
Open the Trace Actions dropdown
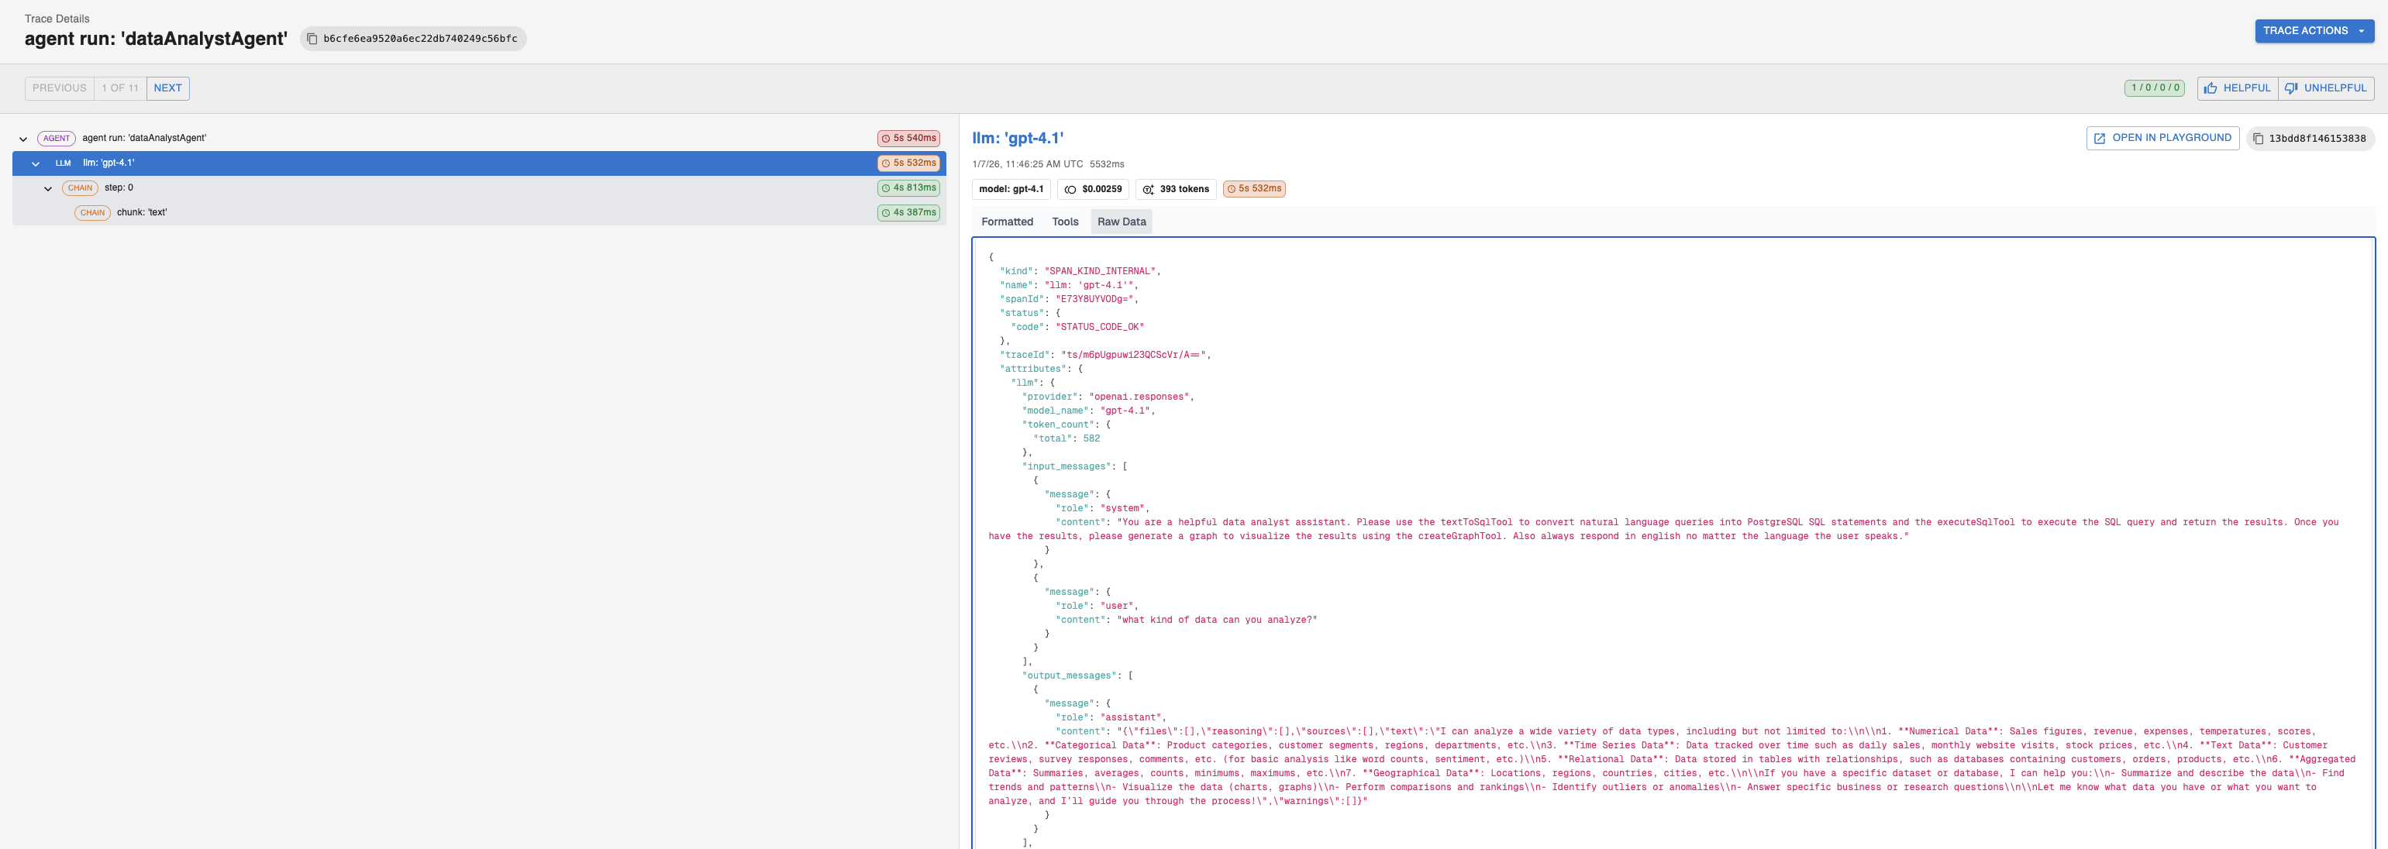[2314, 30]
